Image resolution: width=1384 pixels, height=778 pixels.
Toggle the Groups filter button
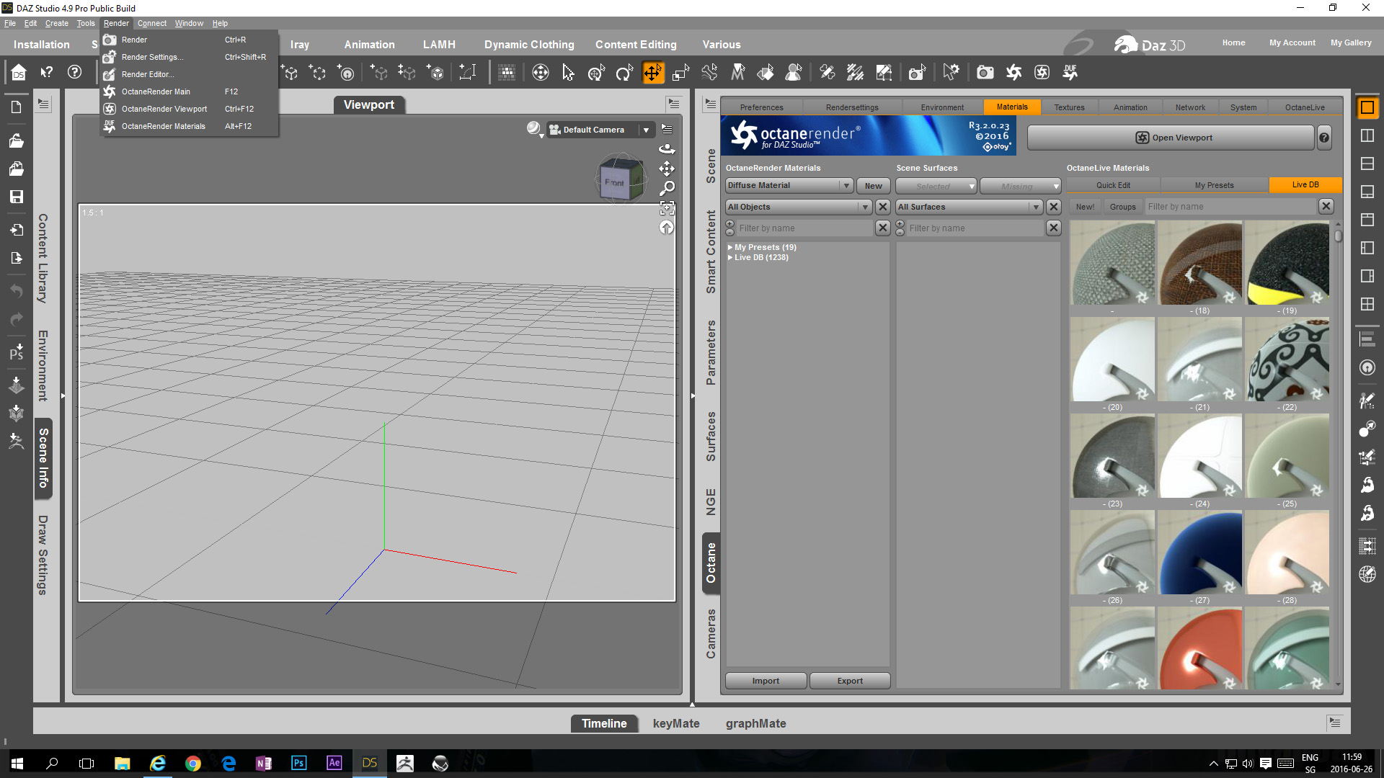coord(1122,207)
